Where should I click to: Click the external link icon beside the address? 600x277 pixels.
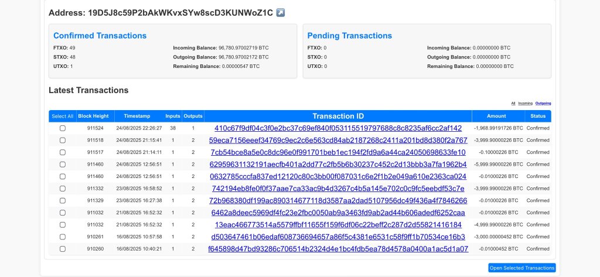coord(281,12)
